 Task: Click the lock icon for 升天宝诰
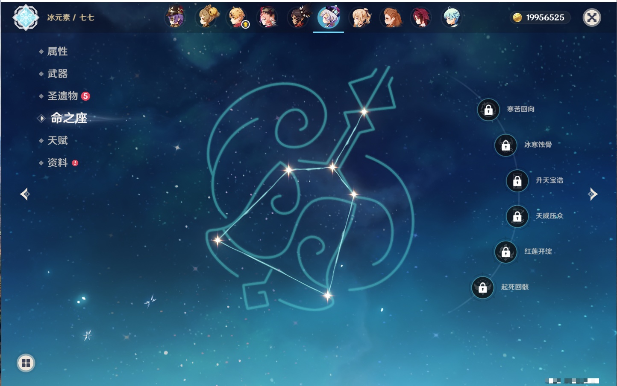[517, 181]
